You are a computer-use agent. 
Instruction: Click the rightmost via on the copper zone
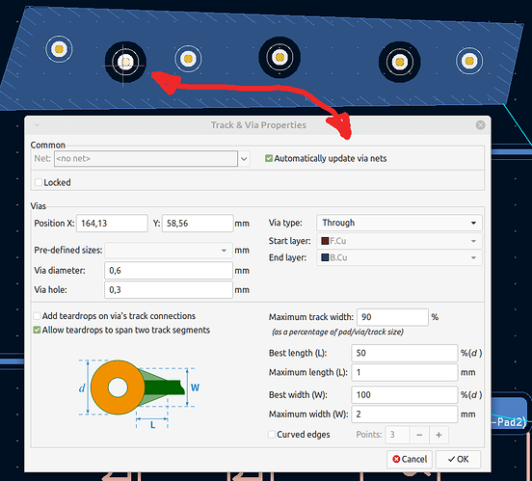(469, 61)
